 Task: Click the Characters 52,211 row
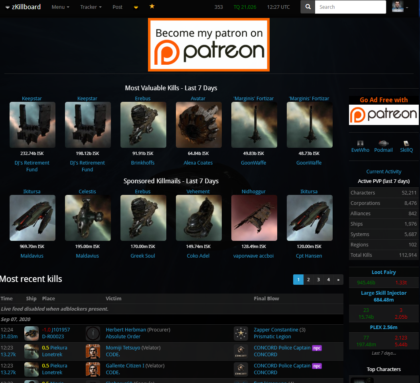[x=384, y=193]
